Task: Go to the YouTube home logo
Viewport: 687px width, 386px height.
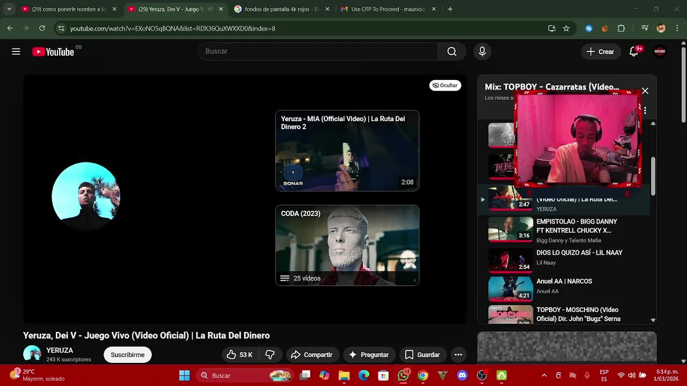Action: [x=53, y=51]
